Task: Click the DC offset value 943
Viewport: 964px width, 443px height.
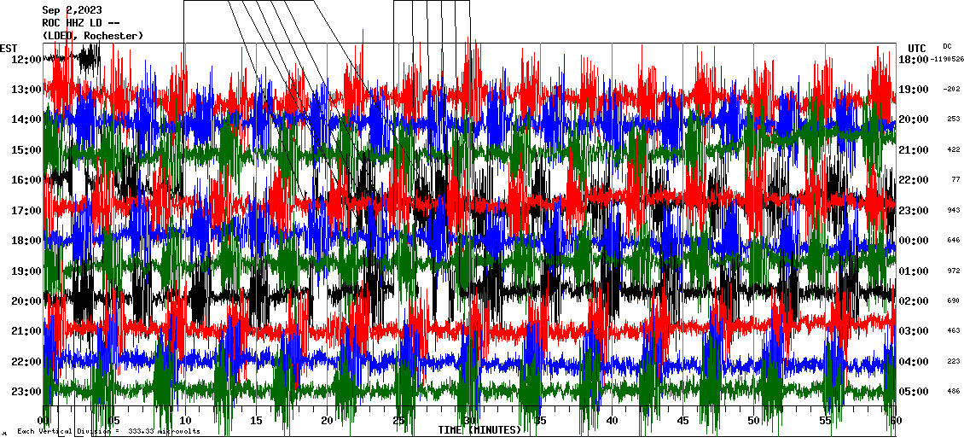Action: click(953, 210)
